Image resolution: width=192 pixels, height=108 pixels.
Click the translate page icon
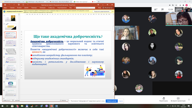coord(173,5)
